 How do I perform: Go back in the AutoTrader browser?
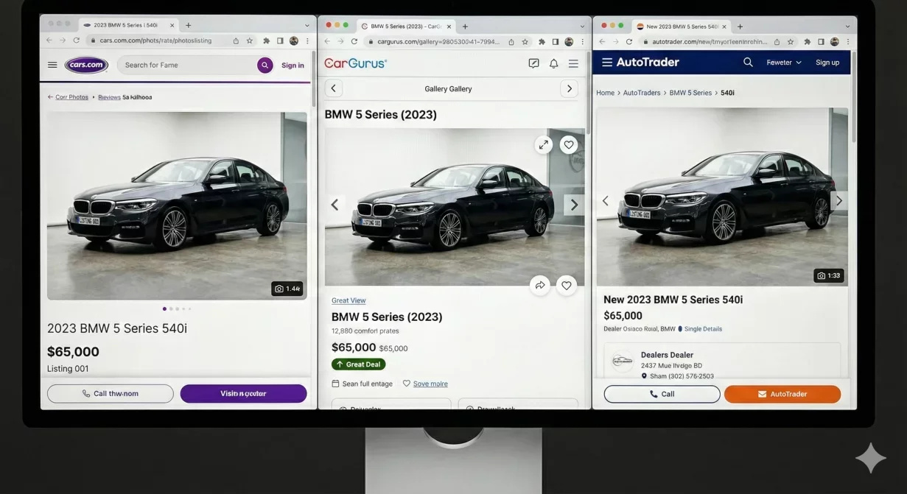[x=602, y=42]
